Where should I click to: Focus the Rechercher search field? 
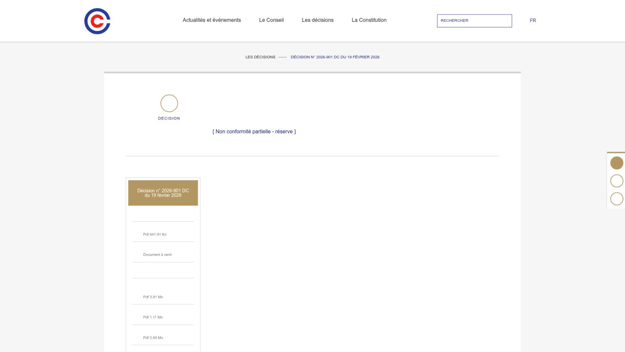(x=474, y=21)
